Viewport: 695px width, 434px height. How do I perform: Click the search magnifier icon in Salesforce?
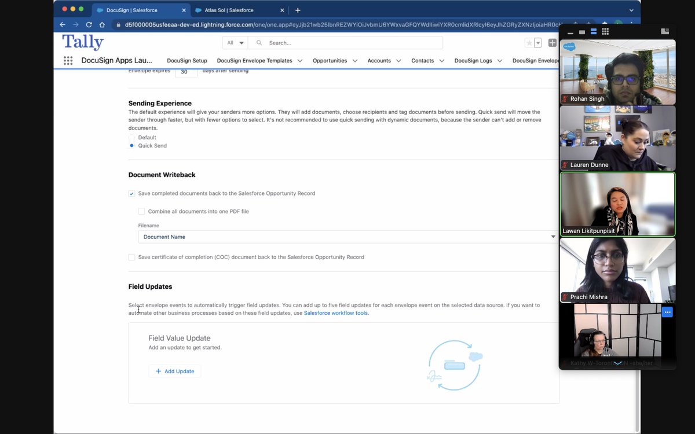point(259,43)
